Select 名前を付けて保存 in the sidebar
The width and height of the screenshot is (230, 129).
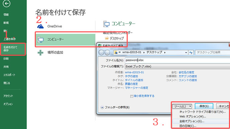[x=13, y=49]
